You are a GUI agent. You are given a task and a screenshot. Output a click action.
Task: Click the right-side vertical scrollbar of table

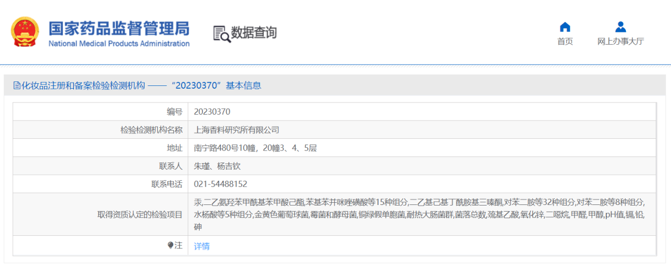coord(656,179)
